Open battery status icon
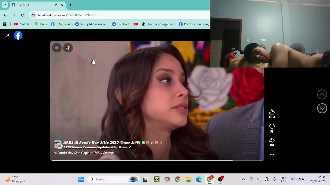The height and width of the screenshot is (185, 330). pos(304,179)
